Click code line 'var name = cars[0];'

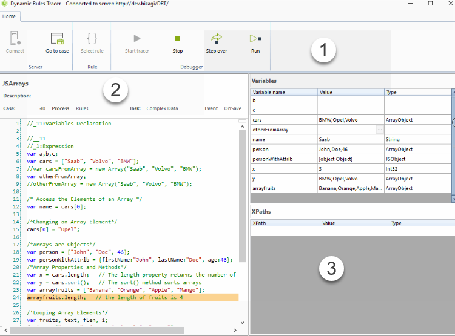56,206
